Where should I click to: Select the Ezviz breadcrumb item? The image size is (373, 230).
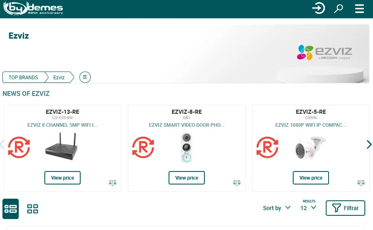click(x=59, y=77)
